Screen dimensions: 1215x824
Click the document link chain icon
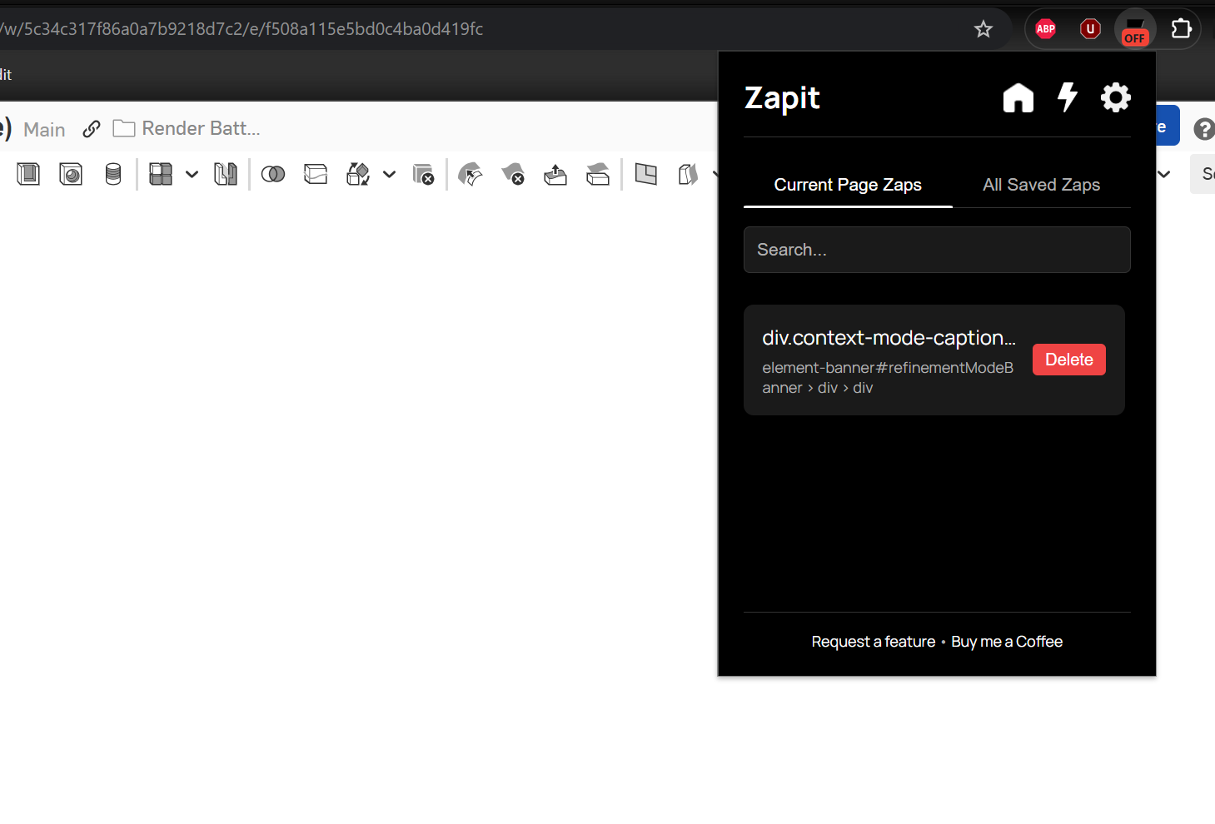pos(92,129)
